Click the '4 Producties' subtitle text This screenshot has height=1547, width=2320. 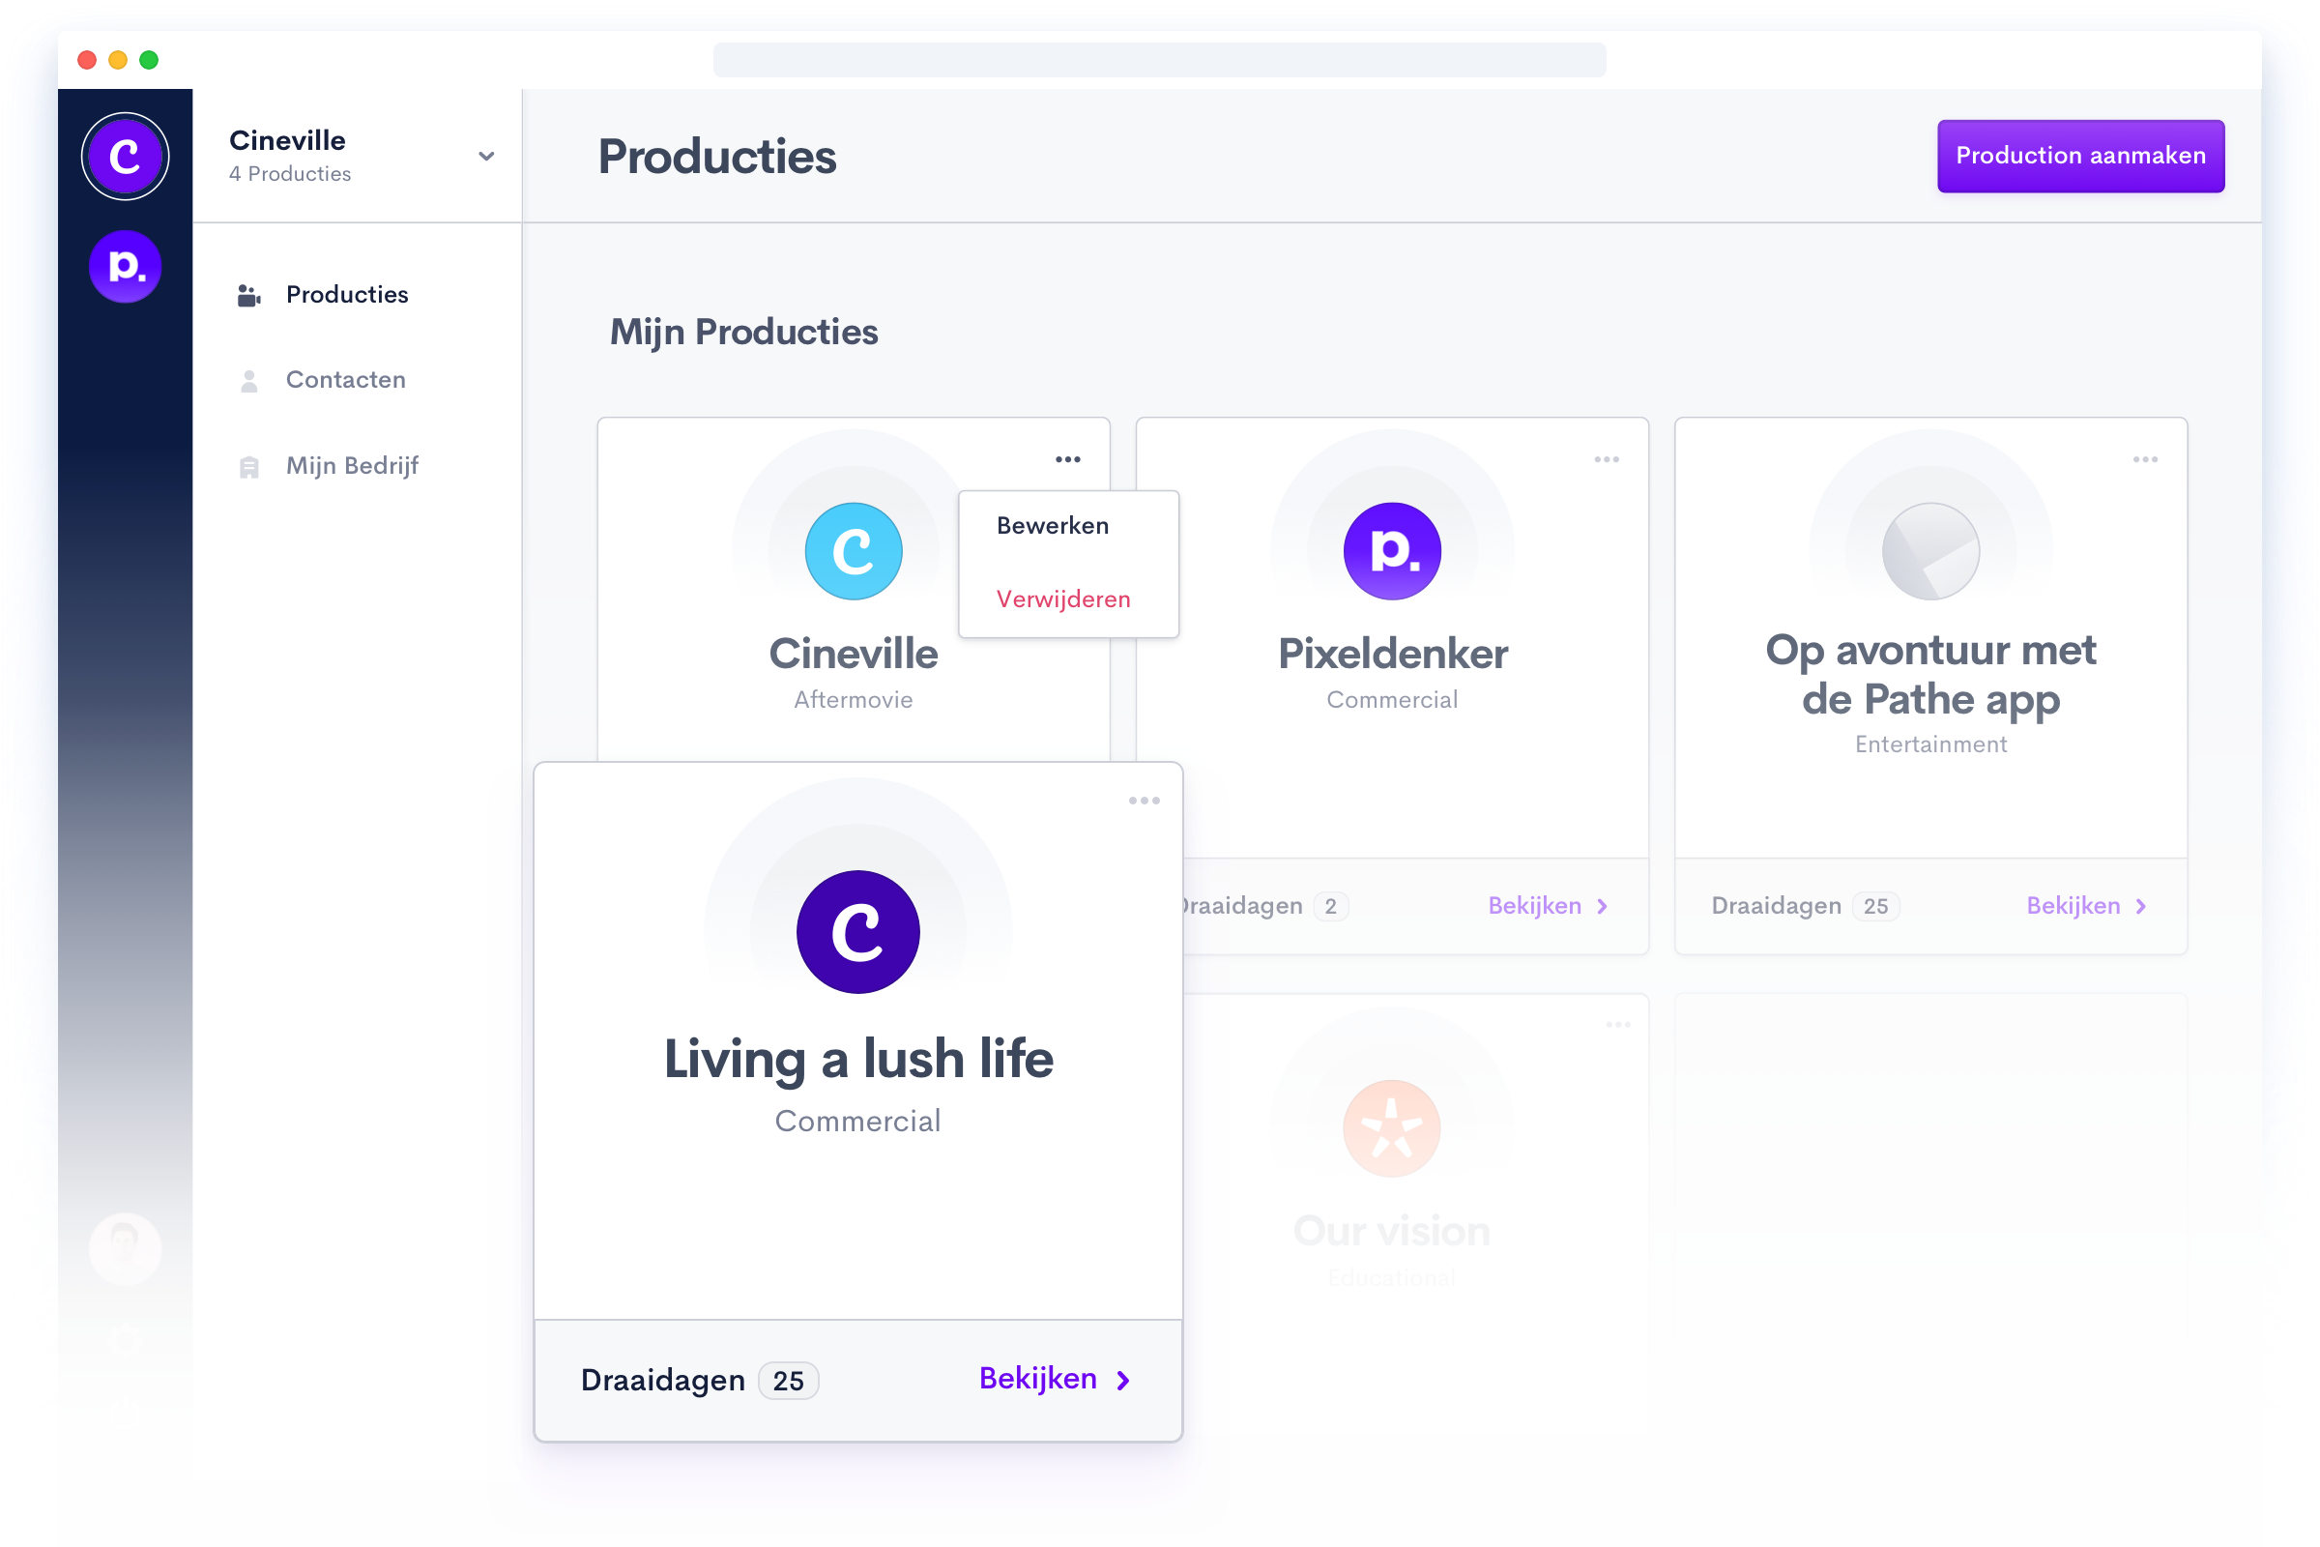290,174
